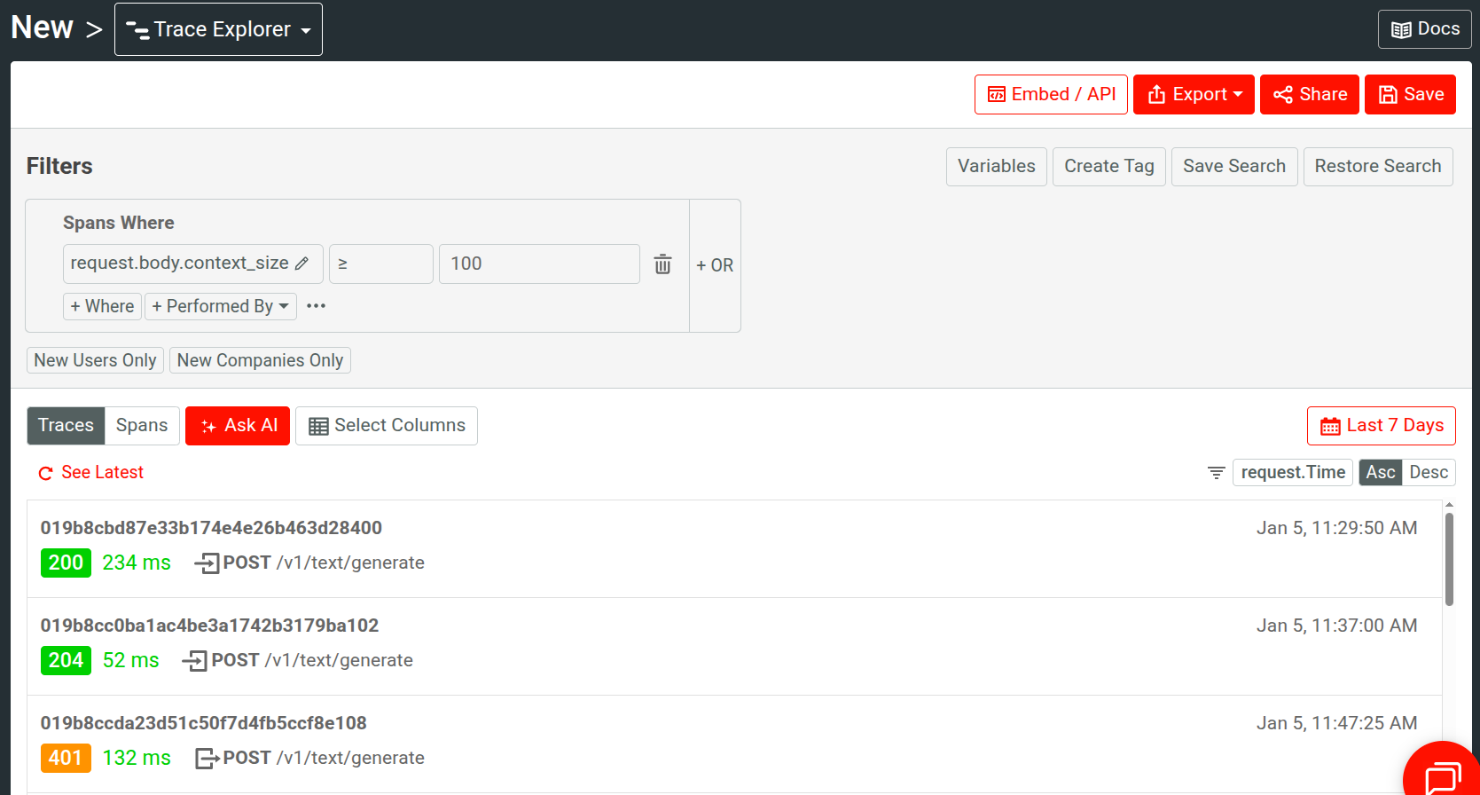Refresh results with See Latest
The height and width of the screenshot is (795, 1480).
pyautogui.click(x=91, y=473)
